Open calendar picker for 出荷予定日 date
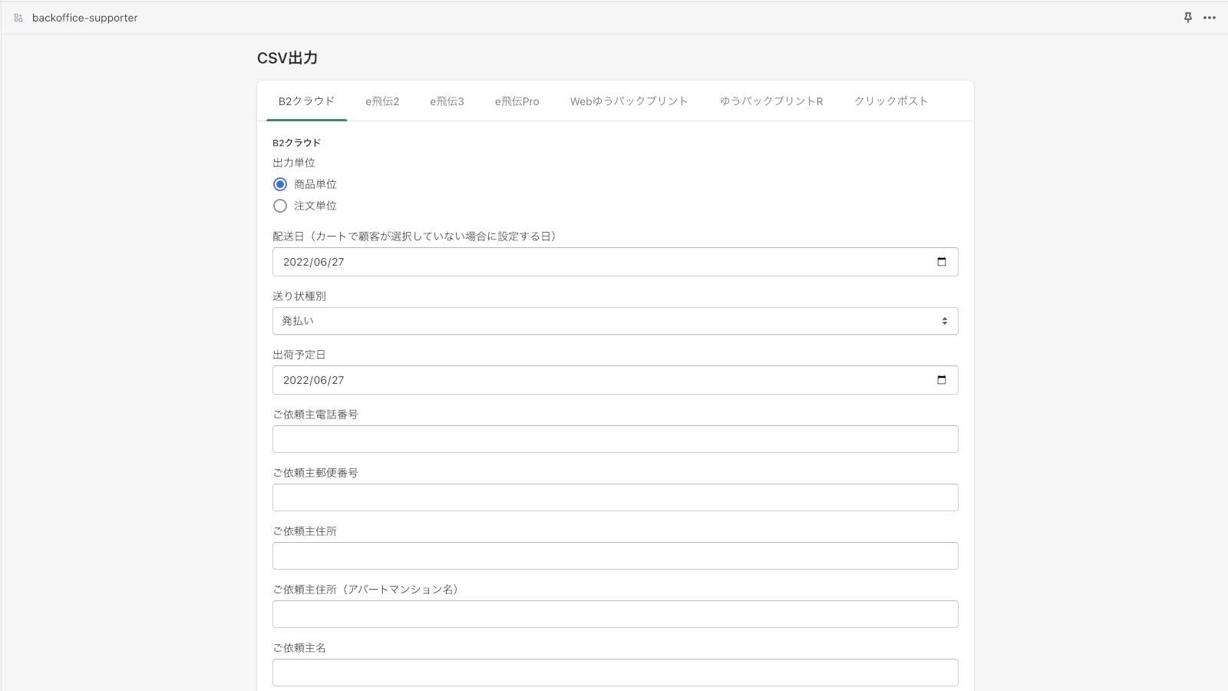The height and width of the screenshot is (691, 1228). tap(942, 380)
